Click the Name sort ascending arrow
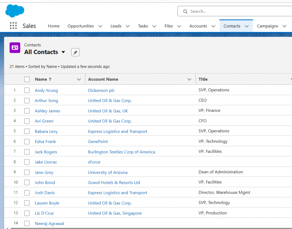 pyautogui.click(x=50, y=79)
